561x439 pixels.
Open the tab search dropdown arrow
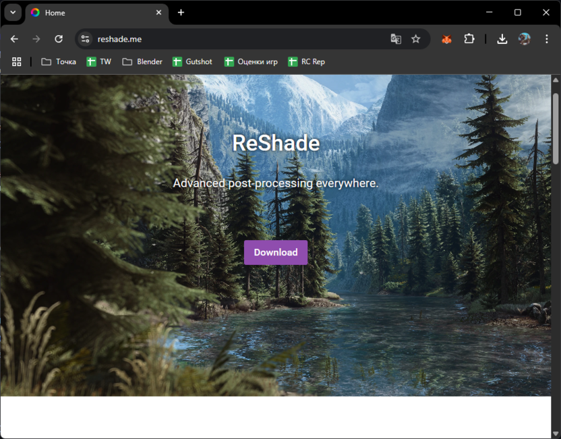point(13,13)
